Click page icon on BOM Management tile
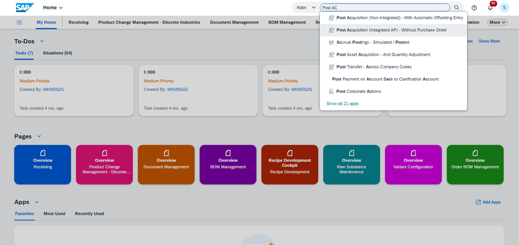The height and width of the screenshot is (245, 519). click(228, 153)
